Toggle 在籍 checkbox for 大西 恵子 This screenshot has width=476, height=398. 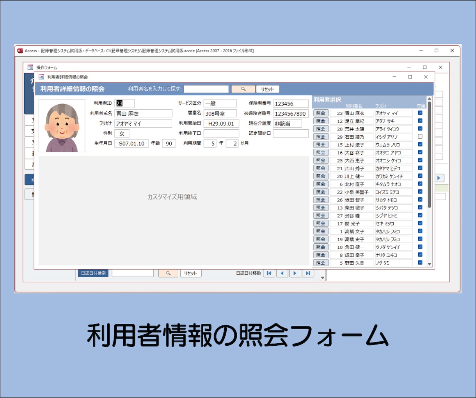420,160
